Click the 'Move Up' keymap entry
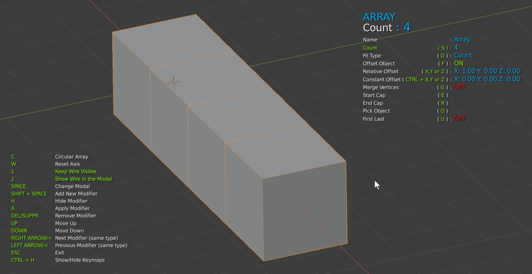Image resolution: width=532 pixels, height=274 pixels. click(x=66, y=224)
